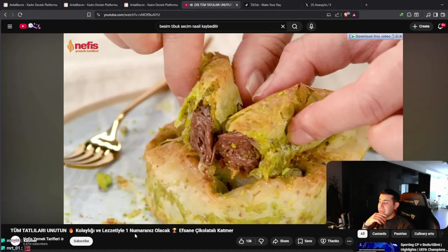
Task: Run search with the magnifier button
Action: pyautogui.click(x=295, y=26)
